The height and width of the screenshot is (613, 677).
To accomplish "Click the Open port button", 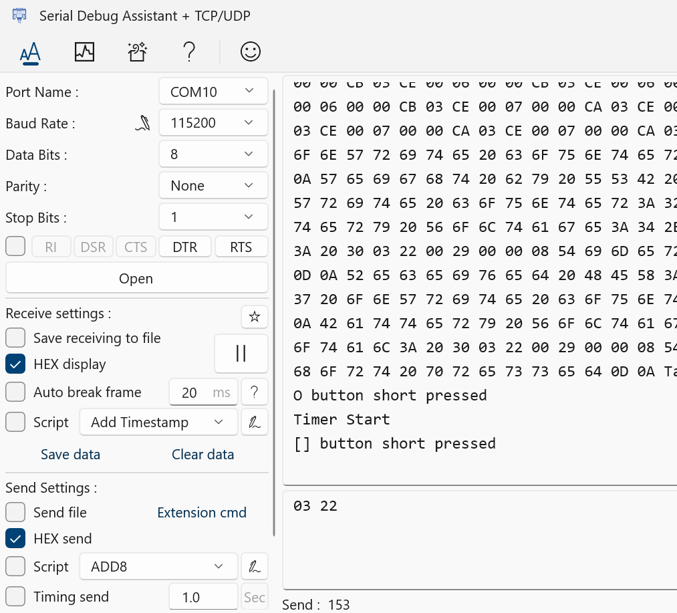I will [x=136, y=279].
